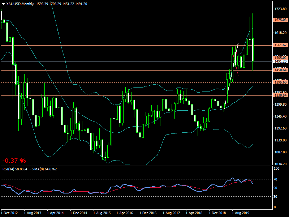Click the 1 Dec 2018 date label

[218, 213]
